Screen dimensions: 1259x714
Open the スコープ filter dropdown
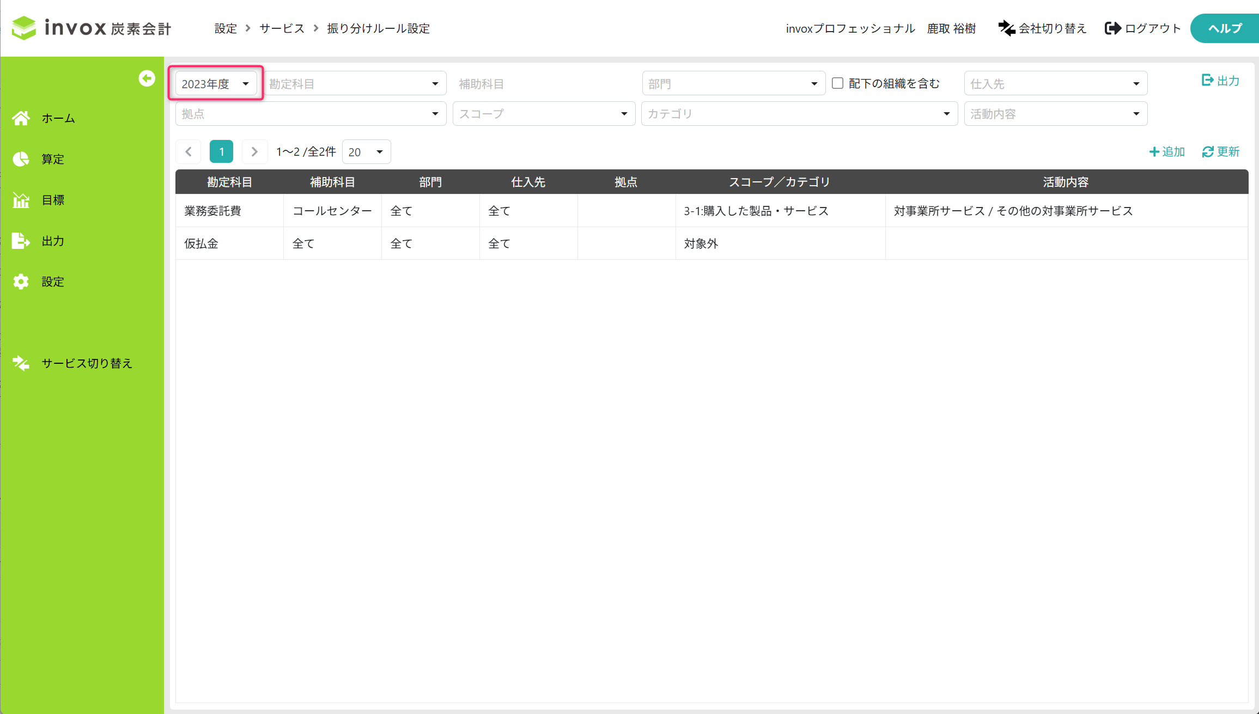pyautogui.click(x=543, y=114)
